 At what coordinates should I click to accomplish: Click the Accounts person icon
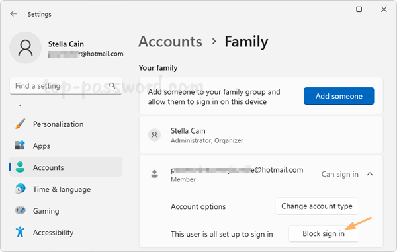tap(20, 167)
